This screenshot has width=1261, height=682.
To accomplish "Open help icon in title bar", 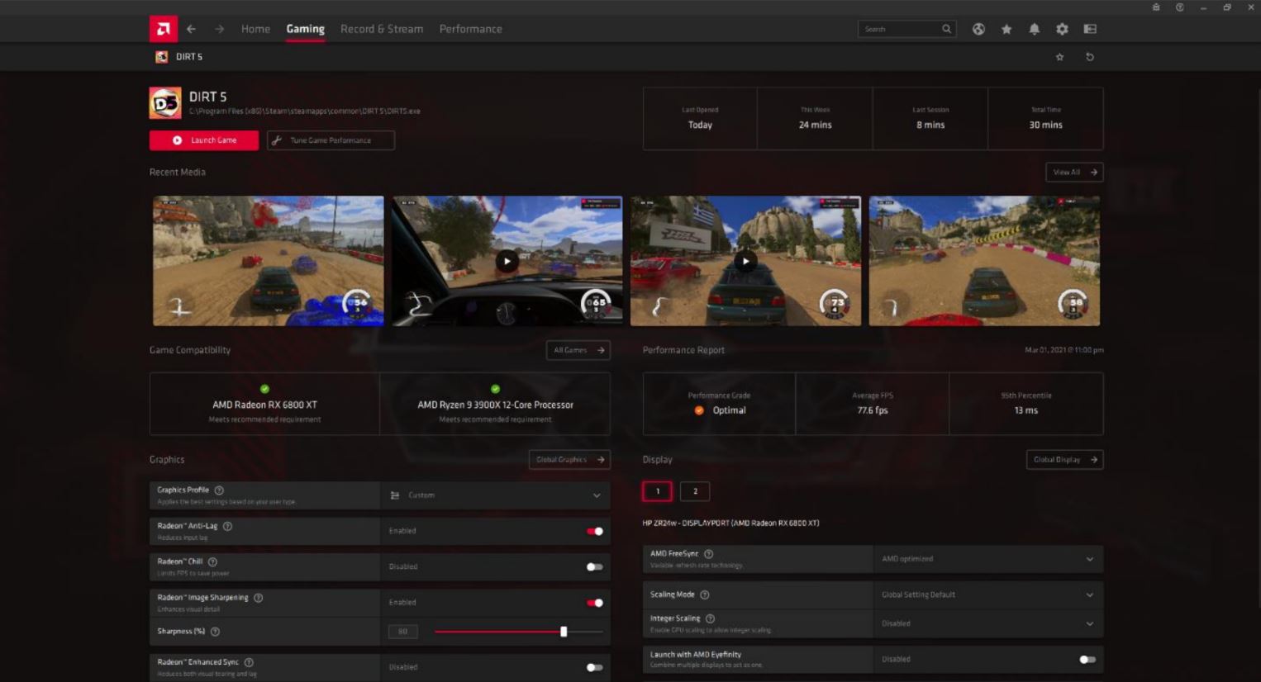I will (1179, 7).
